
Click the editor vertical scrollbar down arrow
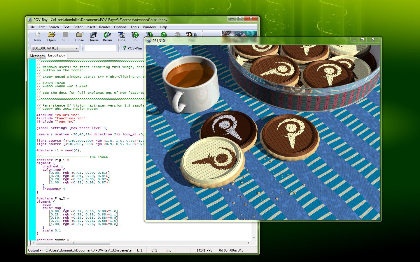(254, 238)
